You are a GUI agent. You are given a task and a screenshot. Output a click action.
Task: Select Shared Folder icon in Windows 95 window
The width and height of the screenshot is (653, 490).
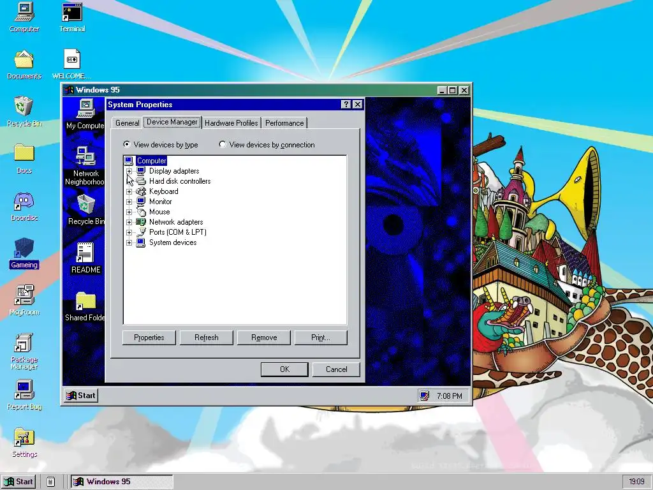point(86,301)
